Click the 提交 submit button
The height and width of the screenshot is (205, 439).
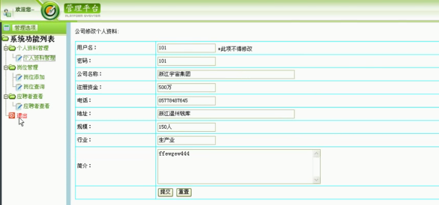click(x=165, y=193)
